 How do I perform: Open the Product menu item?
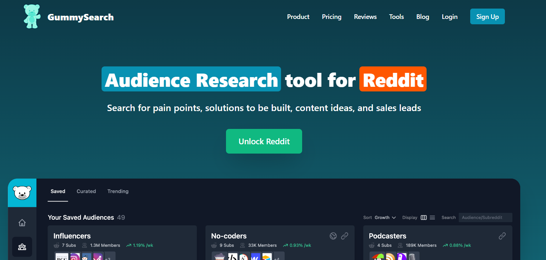[298, 17]
